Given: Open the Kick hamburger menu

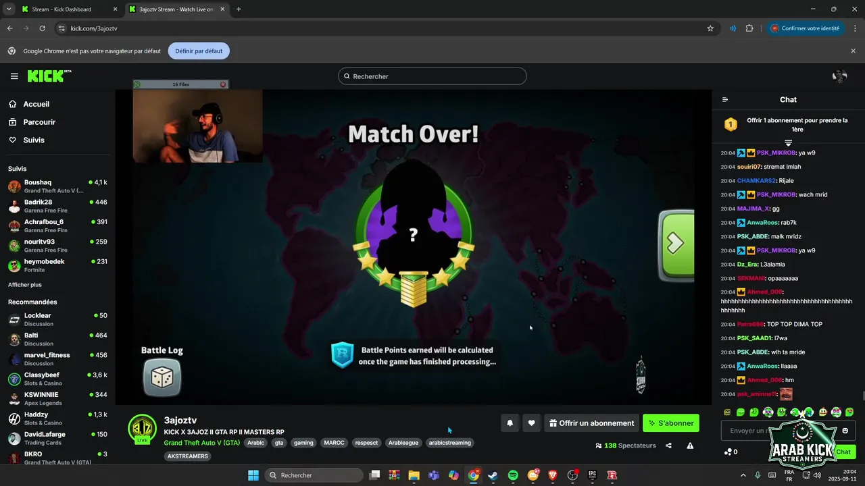Looking at the screenshot, I should point(14,76).
